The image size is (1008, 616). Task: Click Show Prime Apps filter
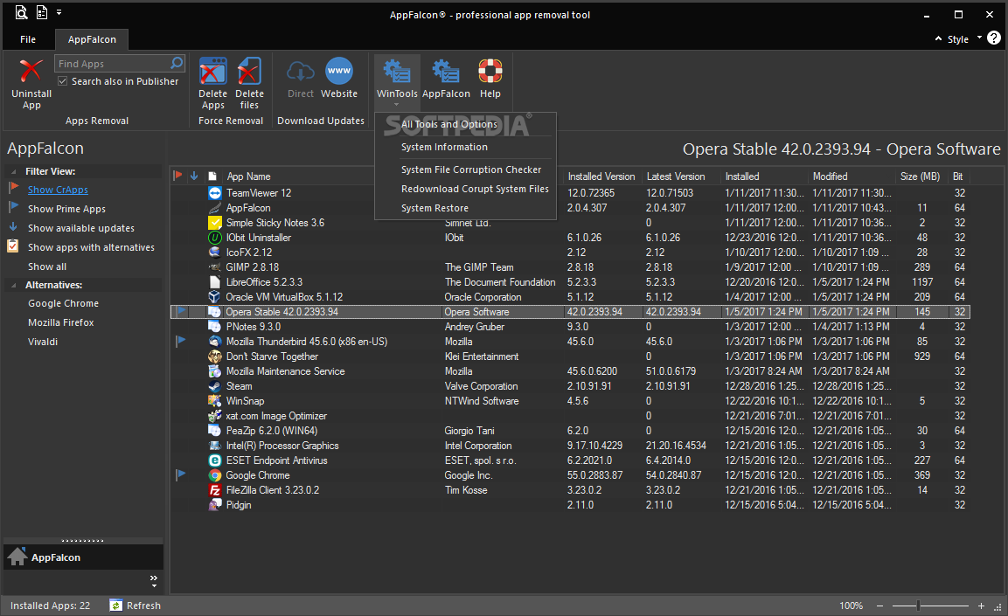[66, 209]
